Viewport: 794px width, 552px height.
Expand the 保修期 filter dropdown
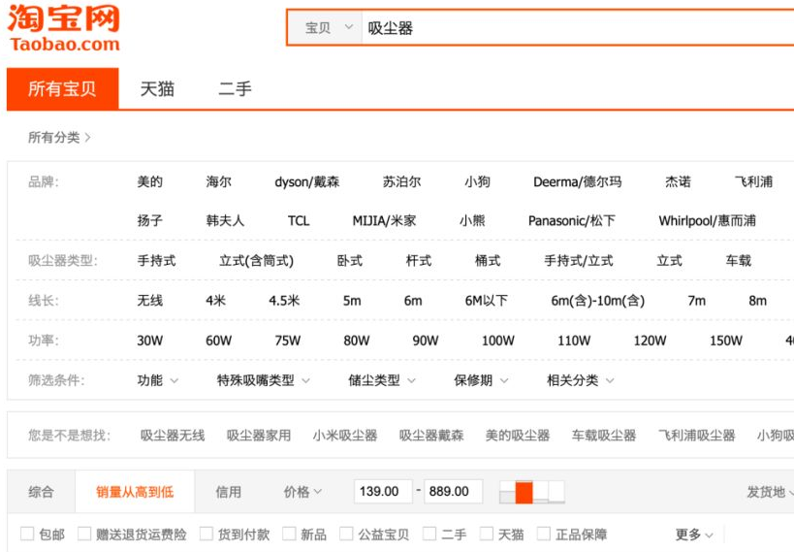point(481,380)
